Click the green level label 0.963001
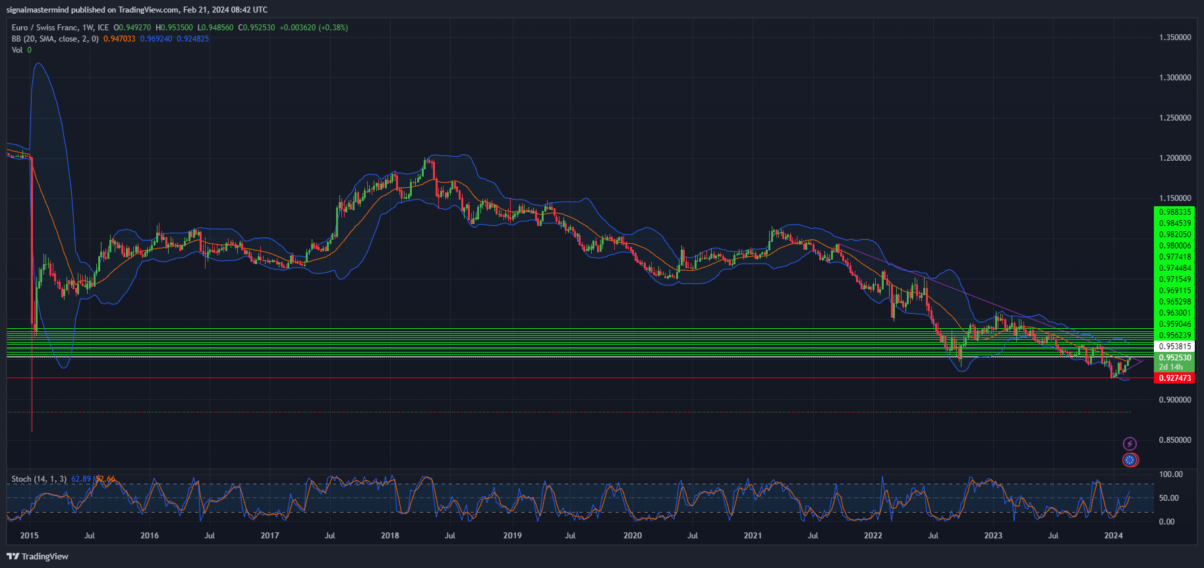This screenshot has width=1204, height=568. pyautogui.click(x=1174, y=313)
